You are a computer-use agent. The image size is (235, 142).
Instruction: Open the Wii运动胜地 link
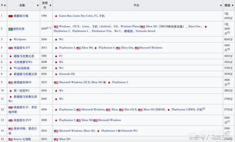(21, 68)
